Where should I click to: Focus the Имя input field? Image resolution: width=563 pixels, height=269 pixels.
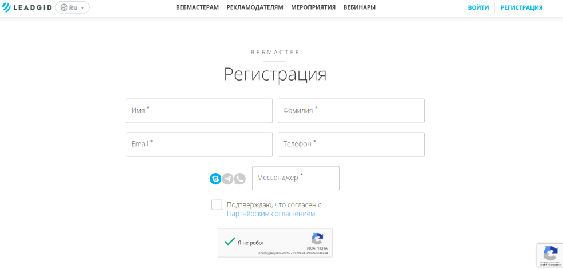199,111
